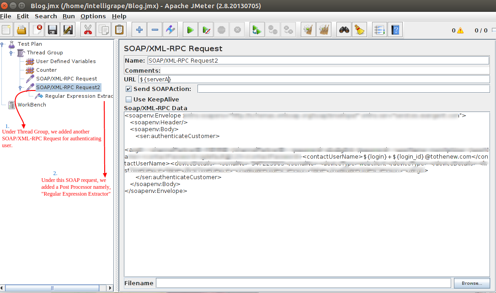Click into the URL field
Screen dimensions: 496x293
pos(314,80)
